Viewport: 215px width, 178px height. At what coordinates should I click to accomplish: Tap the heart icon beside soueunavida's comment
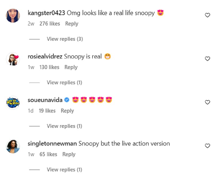(208, 102)
